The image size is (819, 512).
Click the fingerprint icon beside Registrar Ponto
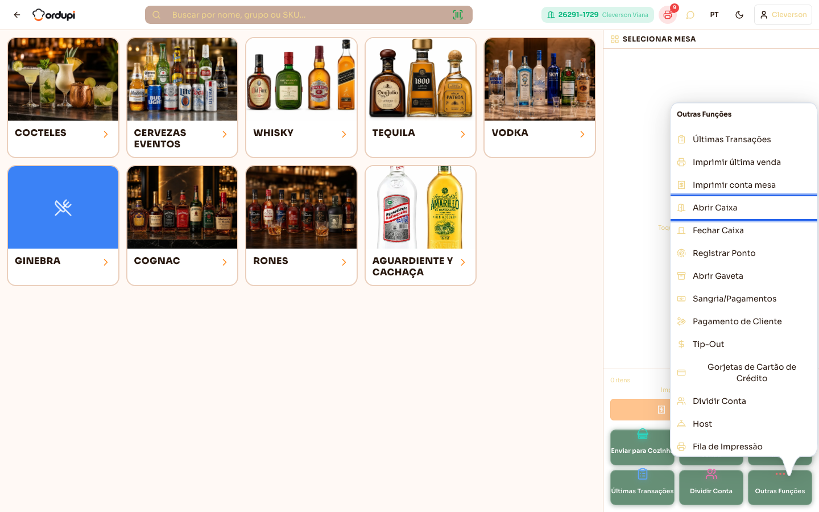coord(681,253)
